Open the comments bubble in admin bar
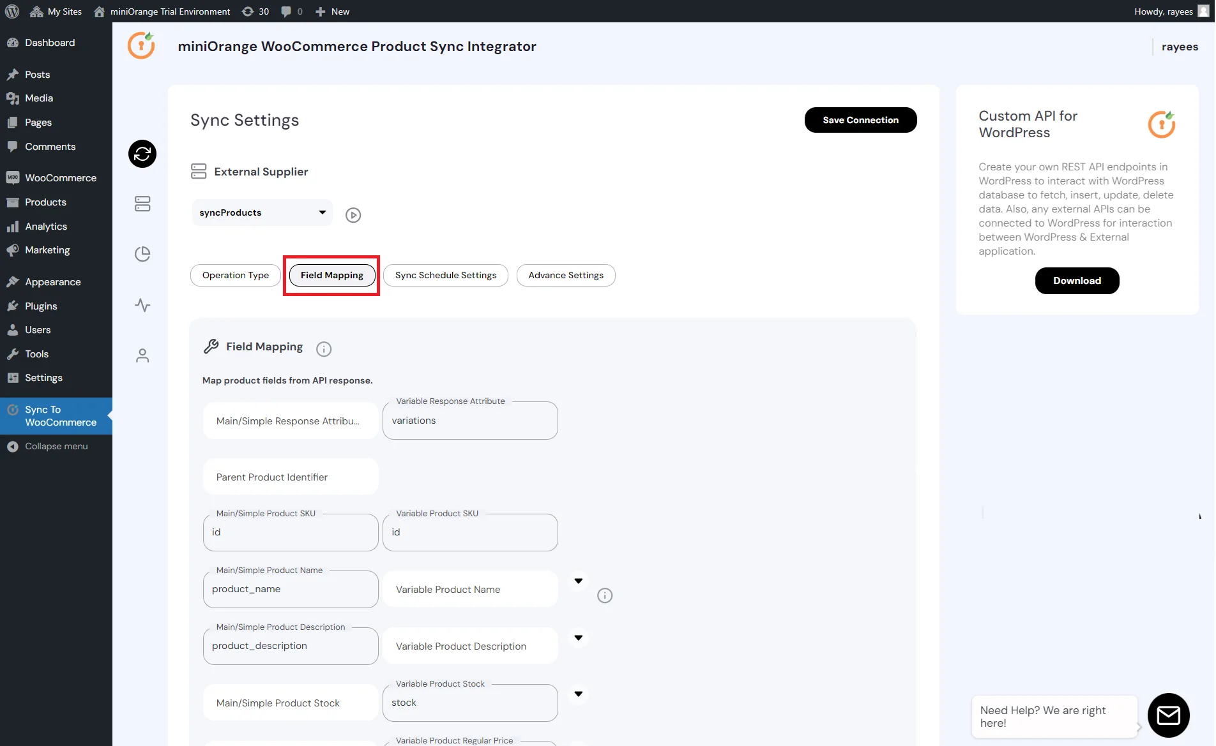The image size is (1216, 746). click(292, 11)
